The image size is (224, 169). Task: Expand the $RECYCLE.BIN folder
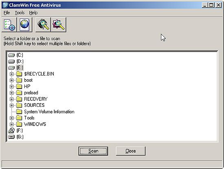[11, 74]
